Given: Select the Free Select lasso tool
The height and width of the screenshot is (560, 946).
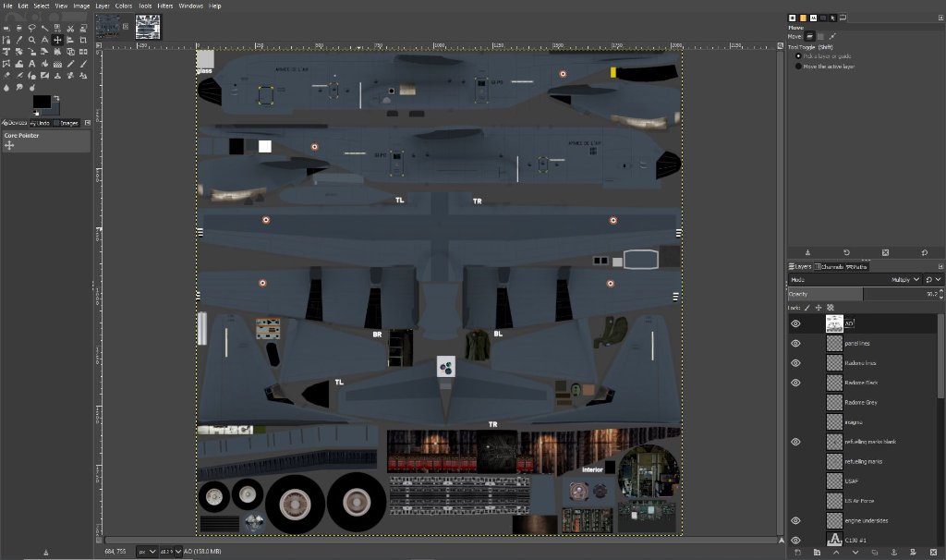Looking at the screenshot, I should pos(31,28).
